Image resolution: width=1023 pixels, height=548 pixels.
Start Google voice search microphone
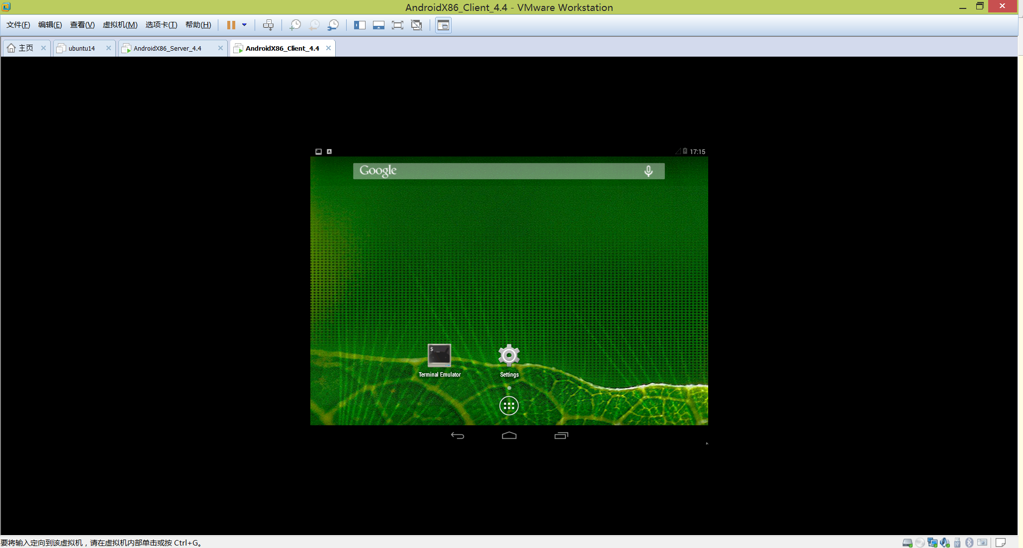pos(649,171)
